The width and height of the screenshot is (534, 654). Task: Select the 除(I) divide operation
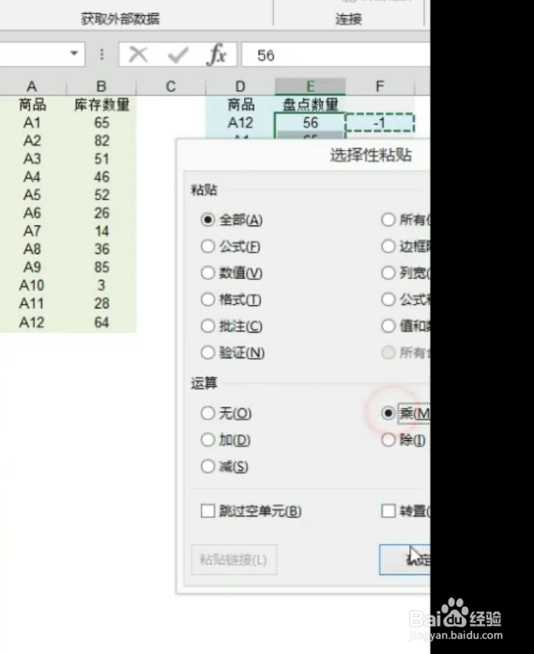(404, 440)
